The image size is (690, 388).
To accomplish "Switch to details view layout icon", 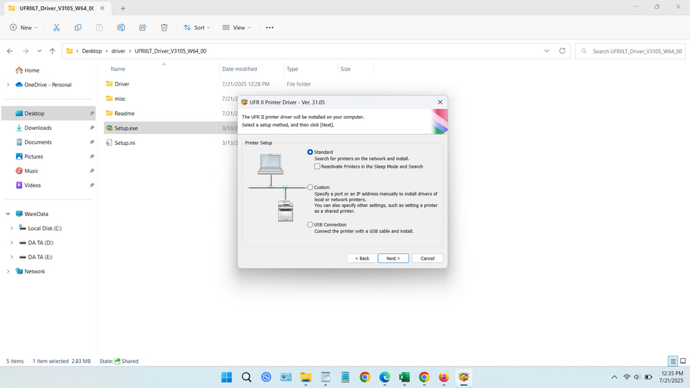I will (x=673, y=361).
